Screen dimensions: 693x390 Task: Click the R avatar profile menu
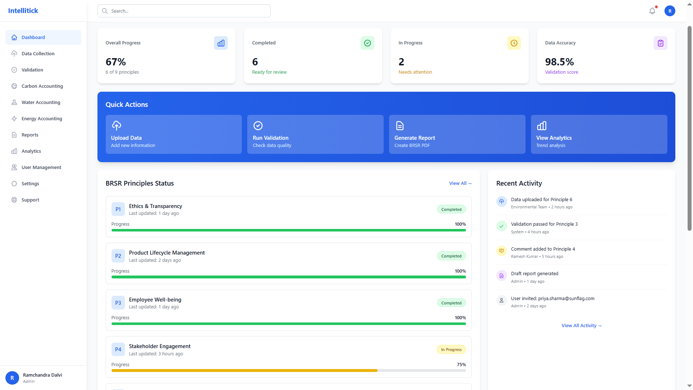[x=670, y=11]
